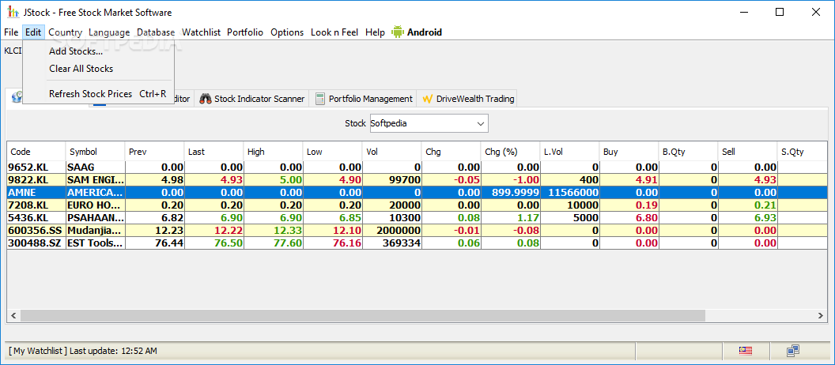Click the SAM ENGI... symbol cell
The height and width of the screenshot is (365, 835).
click(x=95, y=180)
